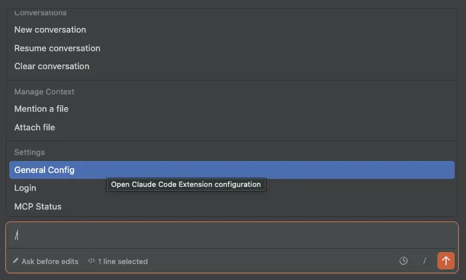466x280 pixels.
Task: Click the code brackets selection icon
Action: [92, 261]
